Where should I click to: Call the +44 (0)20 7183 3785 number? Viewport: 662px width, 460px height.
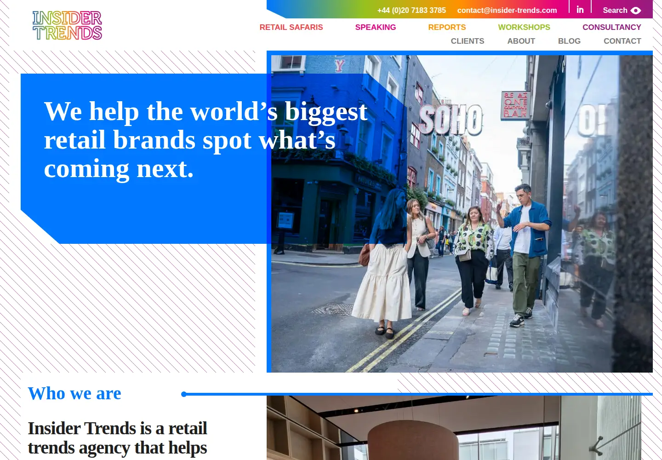click(x=411, y=10)
